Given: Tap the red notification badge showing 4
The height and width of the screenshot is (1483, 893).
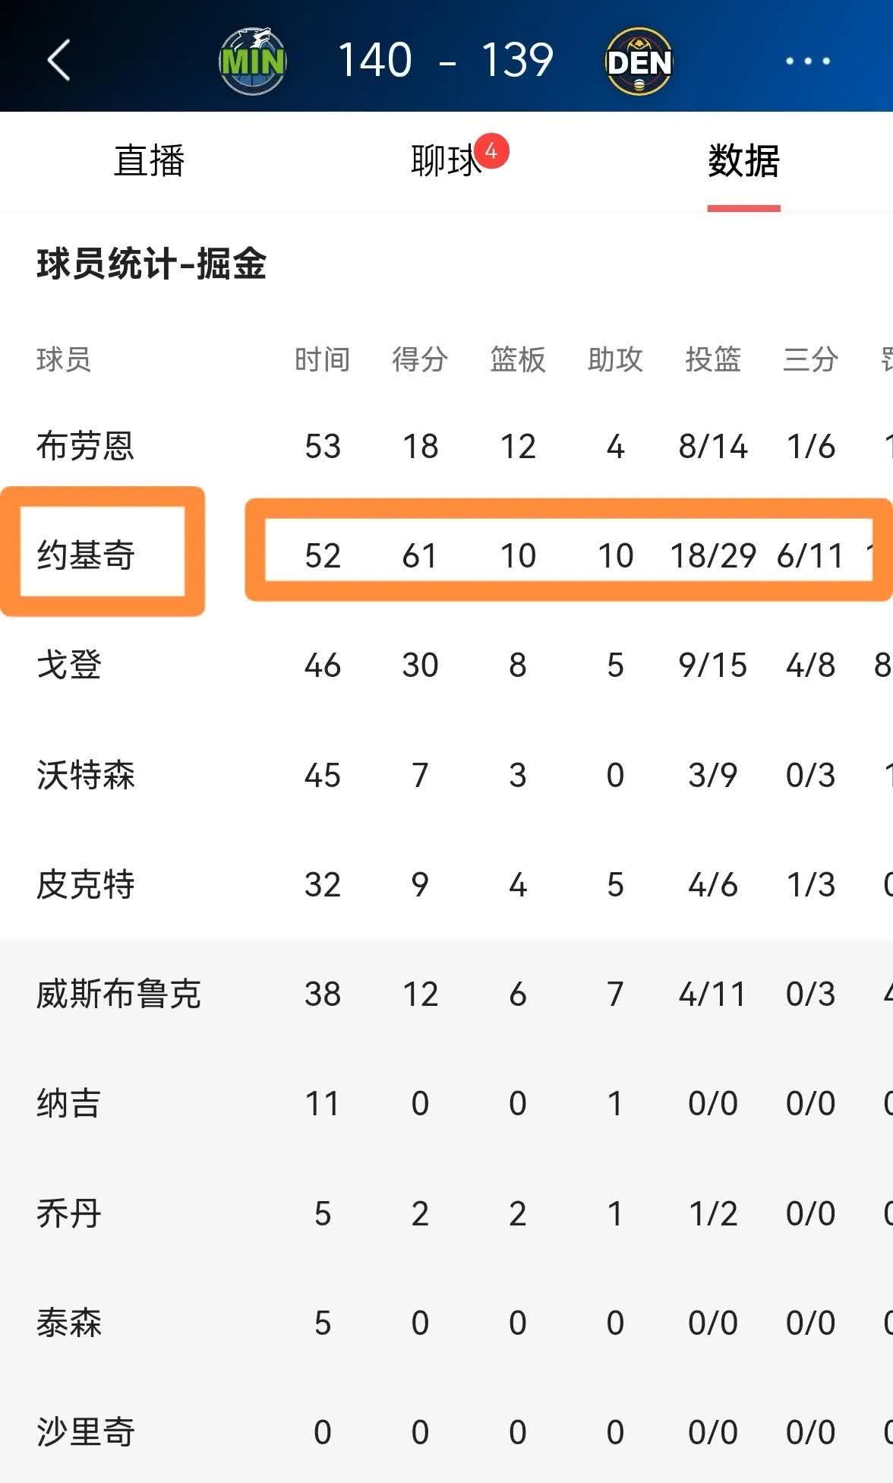Looking at the screenshot, I should click(491, 151).
